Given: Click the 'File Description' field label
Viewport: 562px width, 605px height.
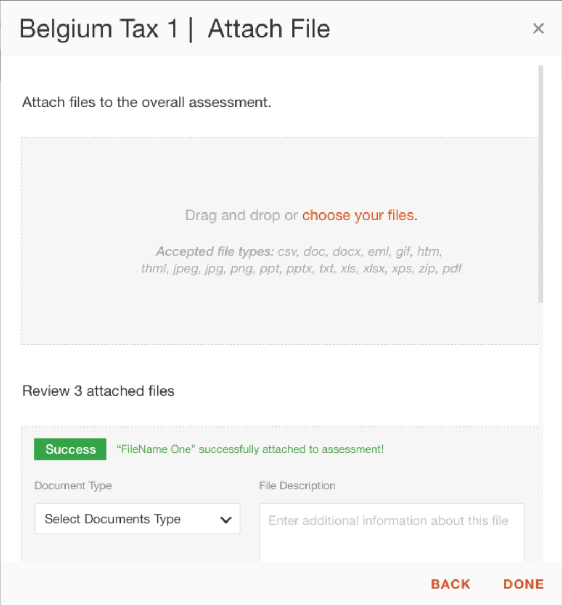Looking at the screenshot, I should (x=297, y=485).
